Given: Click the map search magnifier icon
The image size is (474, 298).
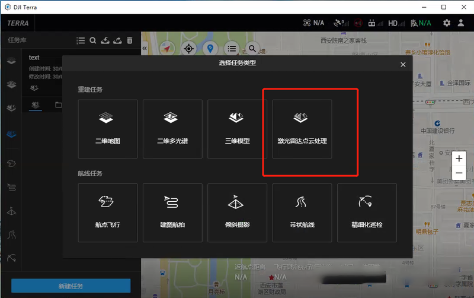Looking at the screenshot, I should (x=252, y=48).
